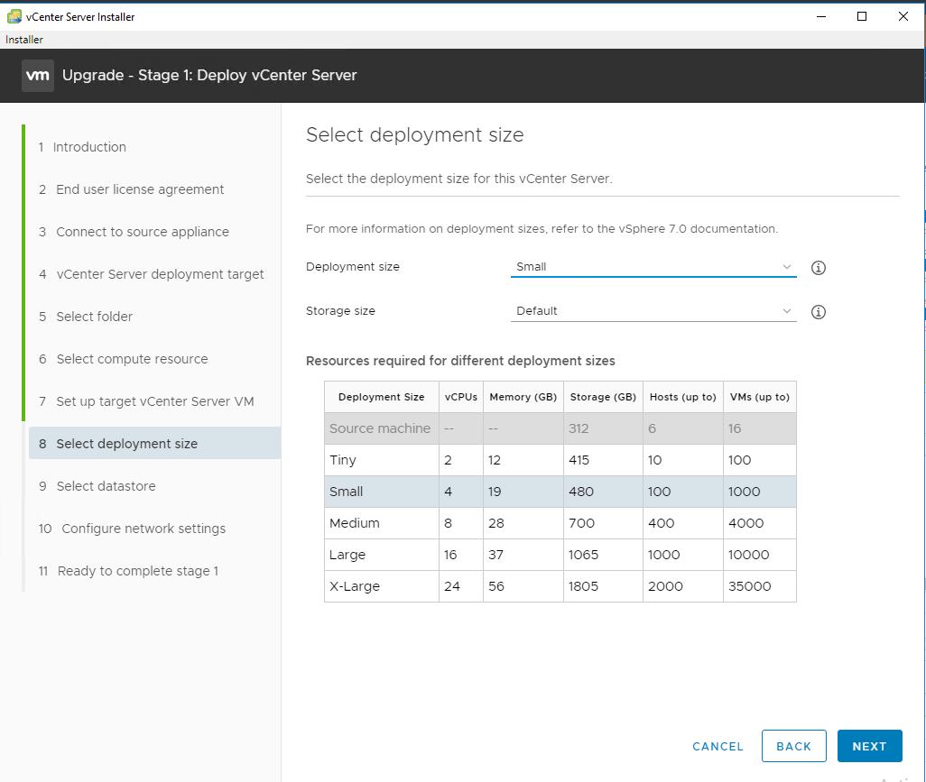926x782 pixels.
Task: Click Tiny storage value 415
Action: (579, 460)
